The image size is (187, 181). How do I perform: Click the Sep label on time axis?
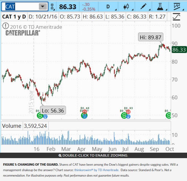154,149
